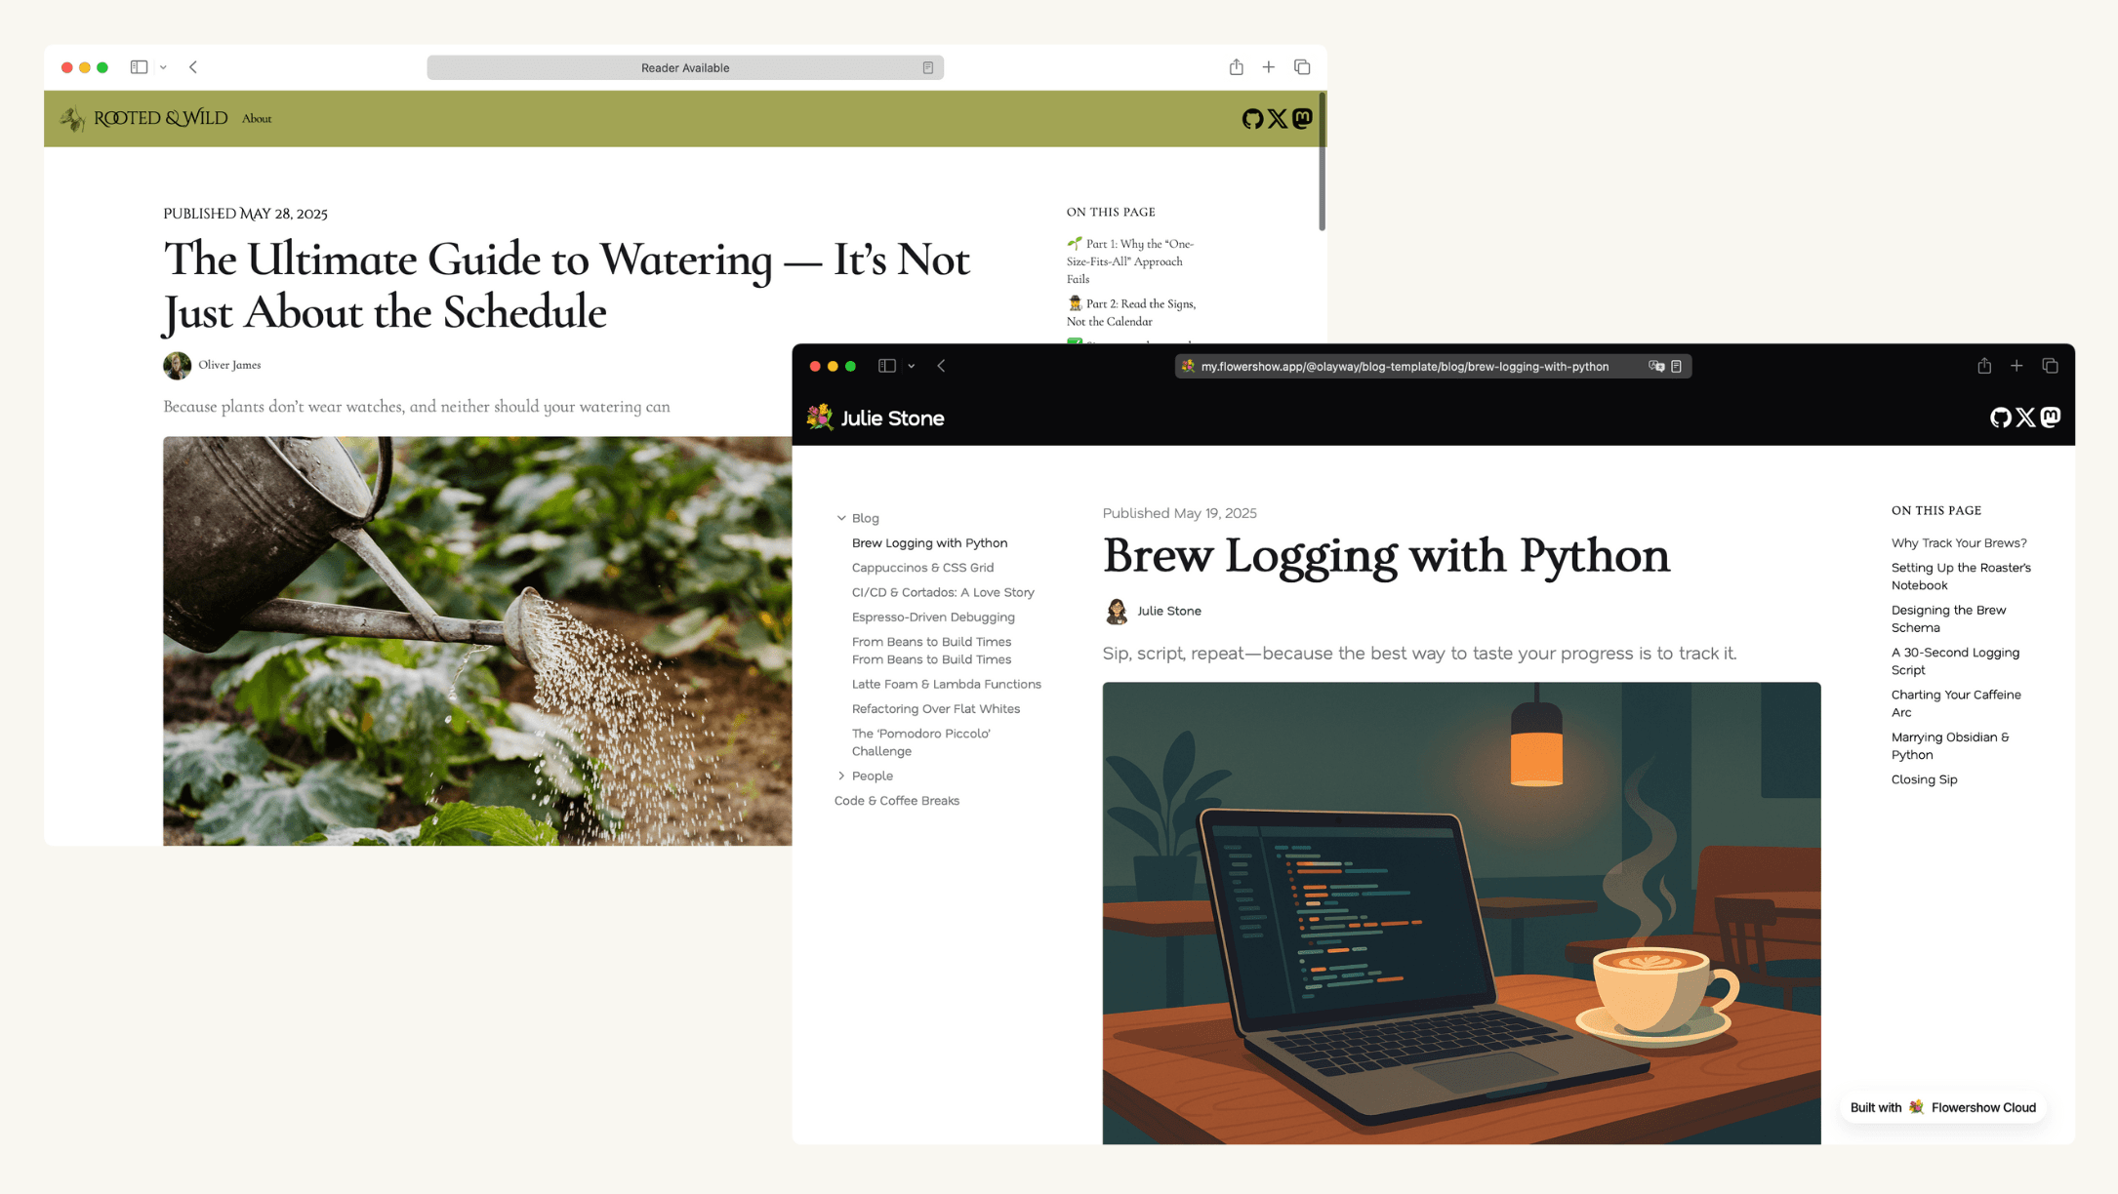Open the X (Twitter) icon on Julie Stone's header

2024,417
